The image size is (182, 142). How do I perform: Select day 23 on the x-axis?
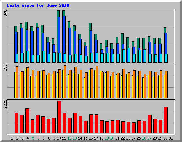click(128, 138)
